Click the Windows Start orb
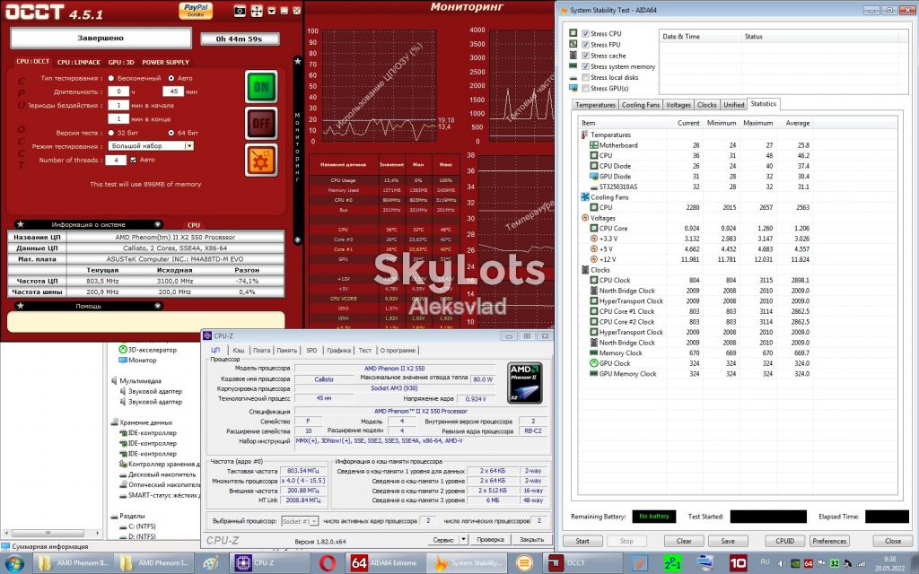The height and width of the screenshot is (574, 919). click(x=13, y=563)
